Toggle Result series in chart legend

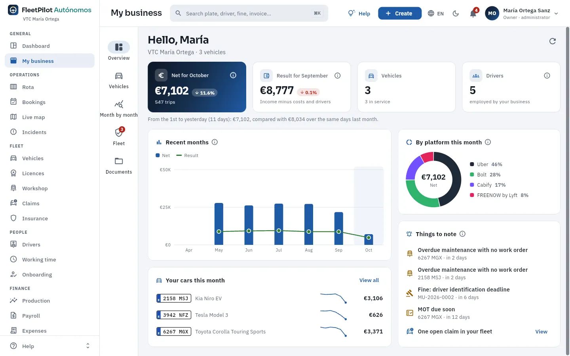pos(187,155)
